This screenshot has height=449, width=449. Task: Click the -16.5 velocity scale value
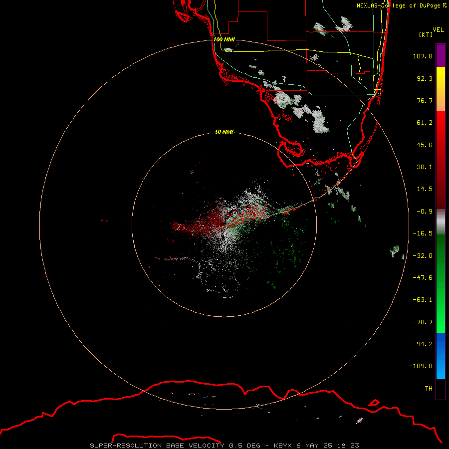pyautogui.click(x=423, y=233)
